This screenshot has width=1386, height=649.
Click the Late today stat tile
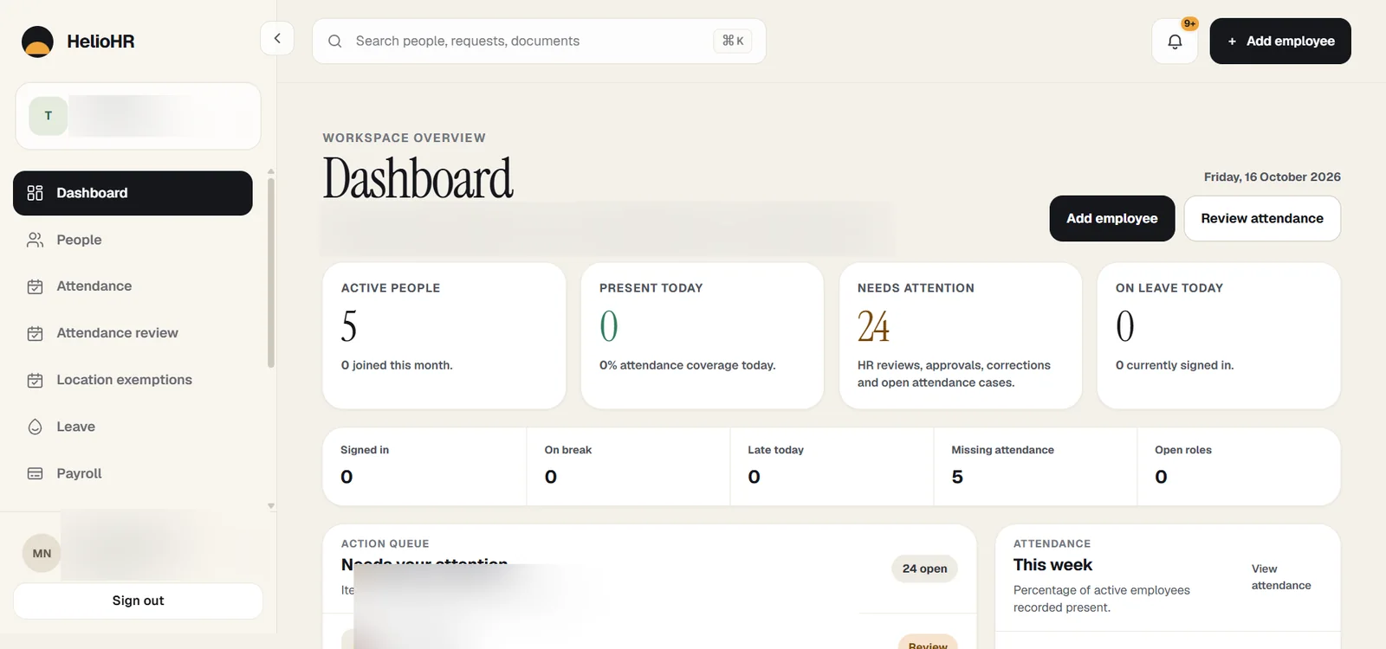coord(832,466)
